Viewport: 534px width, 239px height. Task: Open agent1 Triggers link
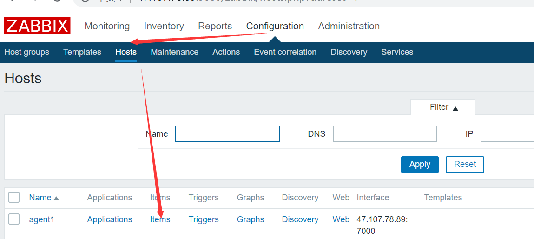204,219
